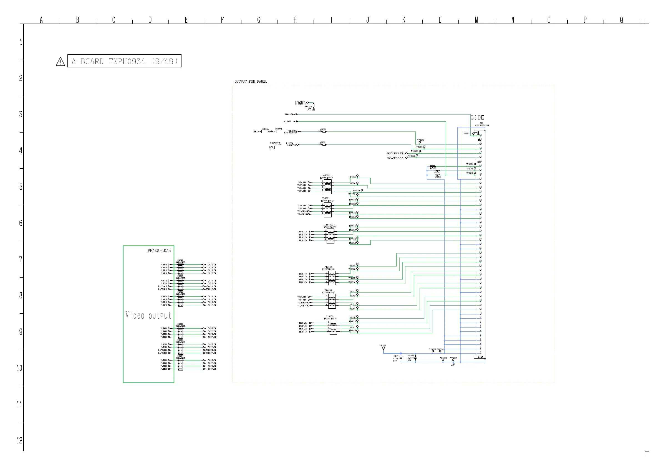Click the FL4005 filter component symbol
This screenshot has height=467, width=661.
tap(333, 327)
